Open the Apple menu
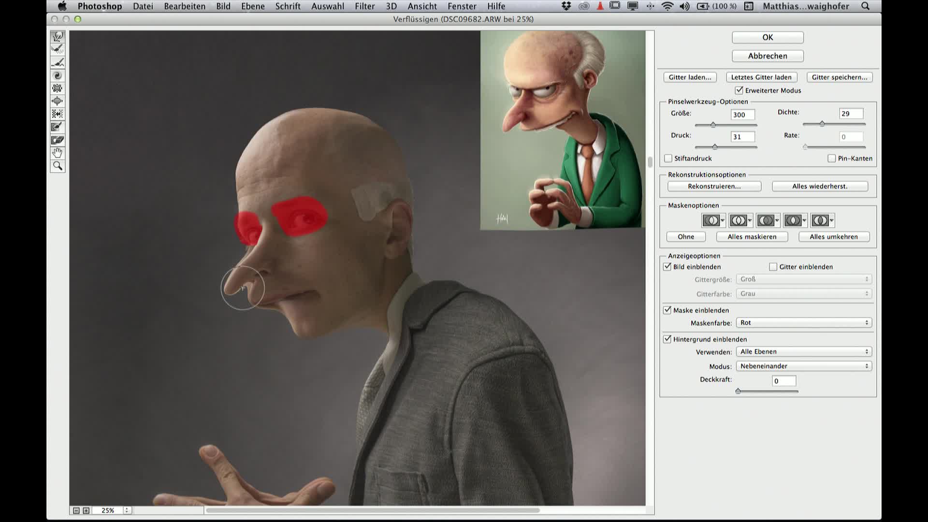 tap(62, 6)
